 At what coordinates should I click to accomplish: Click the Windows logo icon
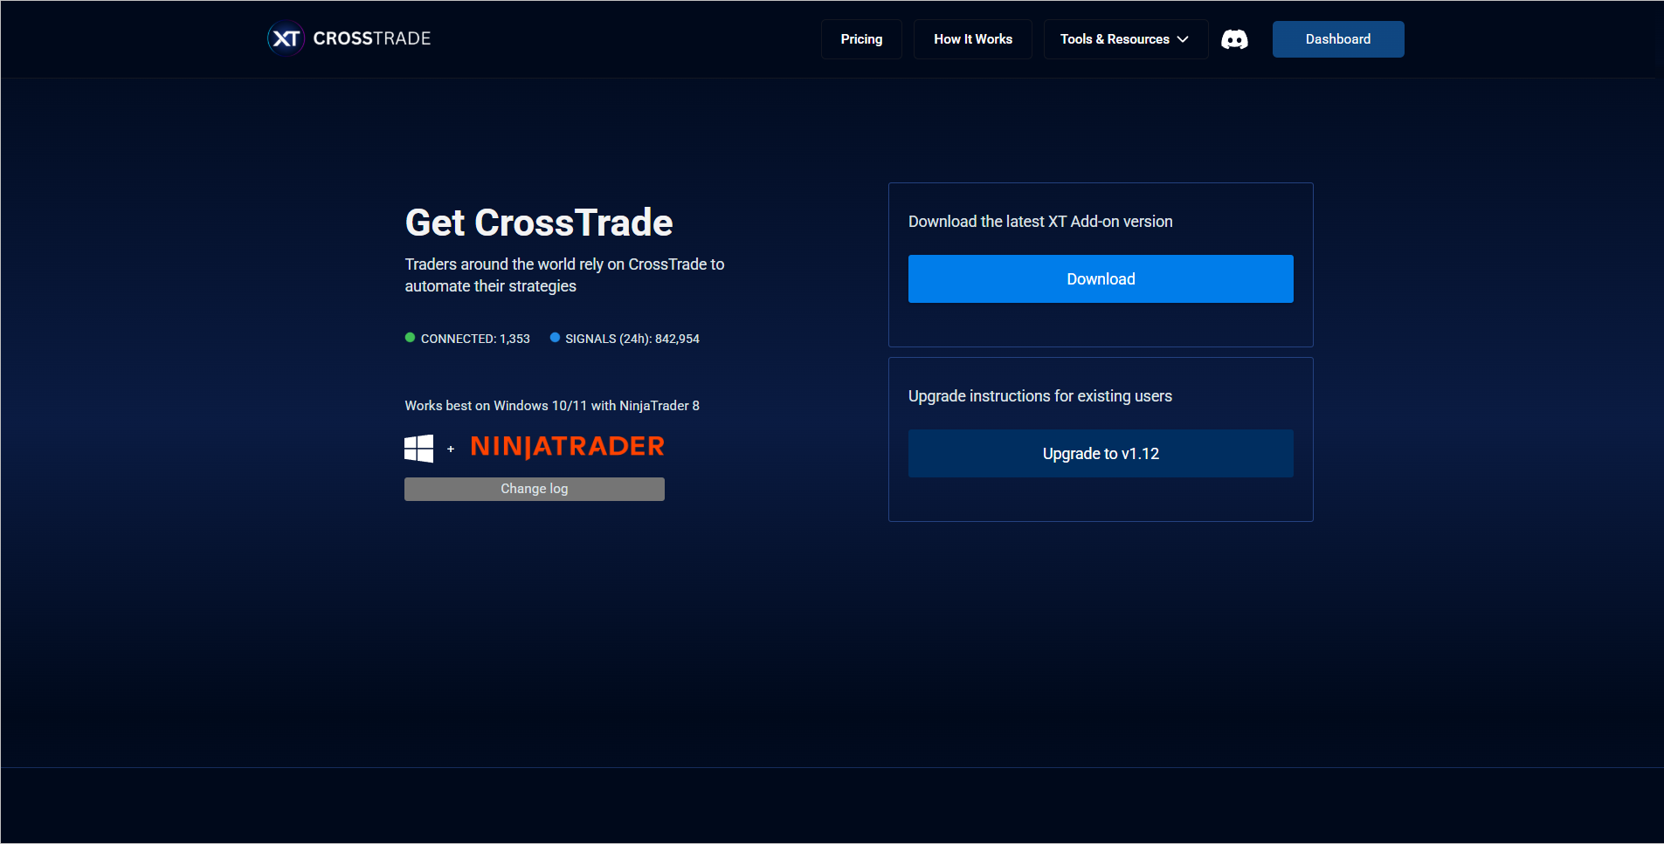(x=419, y=449)
